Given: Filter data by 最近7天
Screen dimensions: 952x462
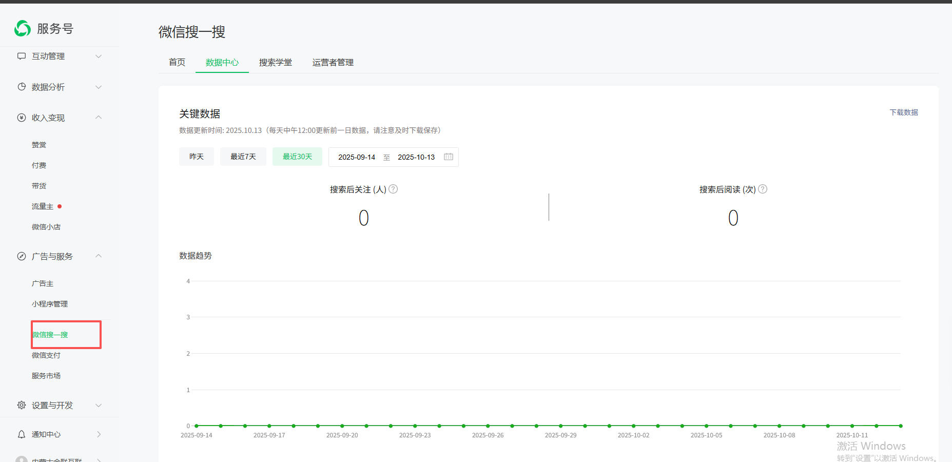Looking at the screenshot, I should point(243,157).
